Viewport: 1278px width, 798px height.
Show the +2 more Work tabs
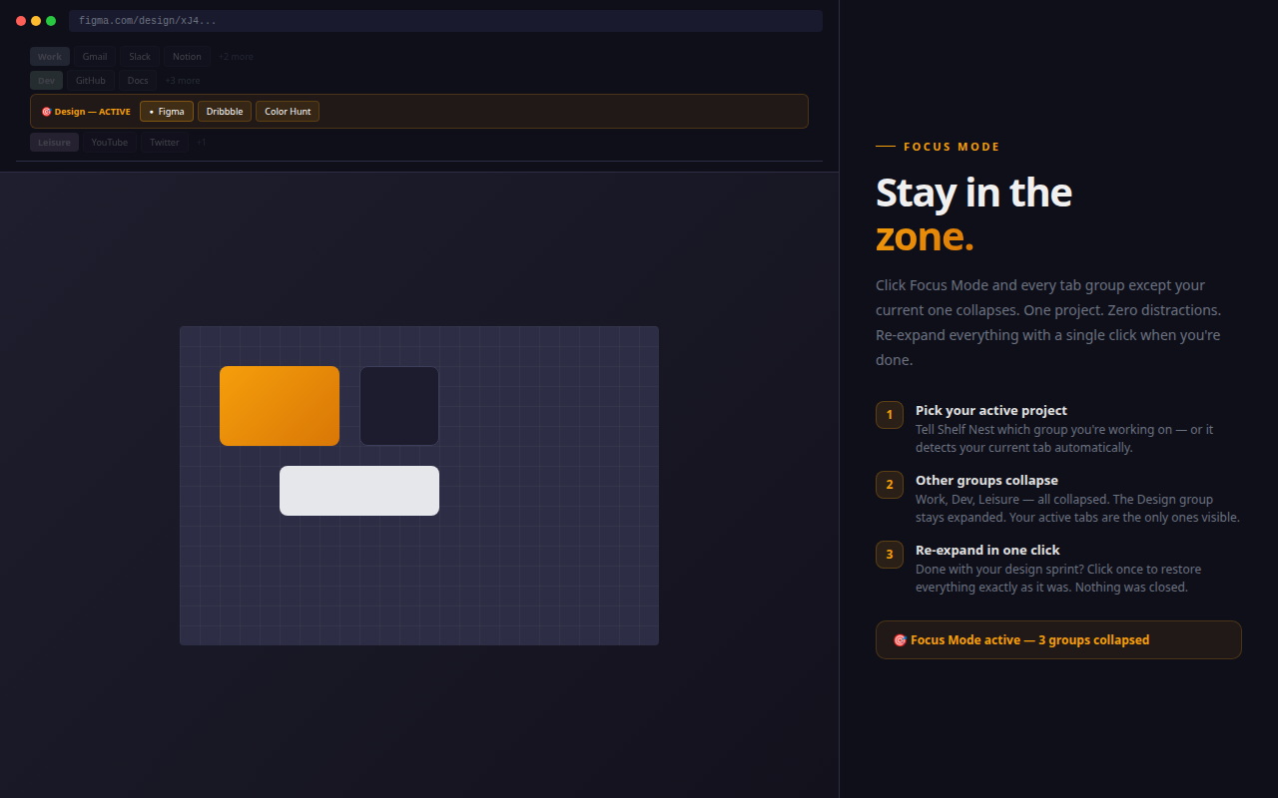[237, 57]
